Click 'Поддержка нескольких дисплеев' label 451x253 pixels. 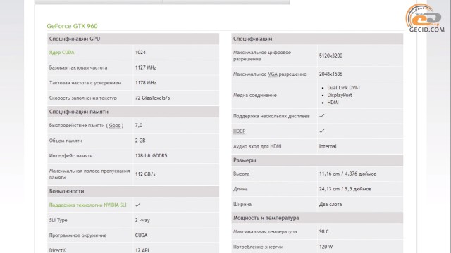271,116
